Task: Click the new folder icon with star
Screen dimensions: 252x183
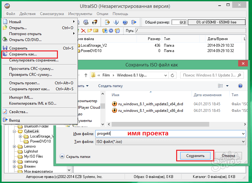Action: (x=90, y=31)
